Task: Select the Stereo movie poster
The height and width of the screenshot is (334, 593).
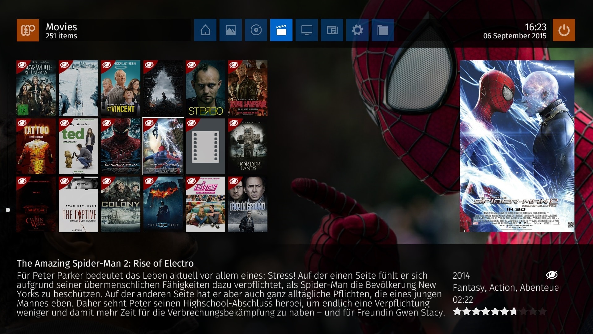Action: coord(205,88)
